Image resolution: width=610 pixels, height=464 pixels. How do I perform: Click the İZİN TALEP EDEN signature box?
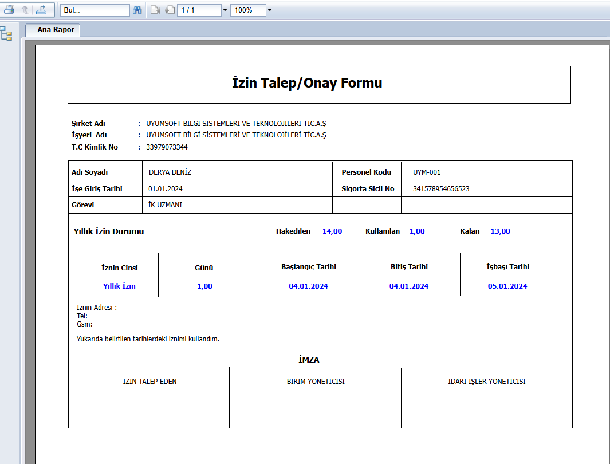149,398
